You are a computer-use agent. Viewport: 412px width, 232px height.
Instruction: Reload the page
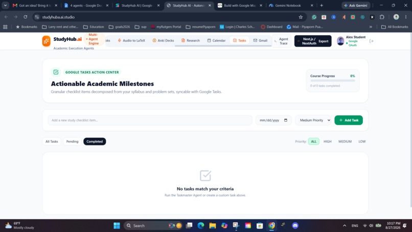tap(25, 17)
